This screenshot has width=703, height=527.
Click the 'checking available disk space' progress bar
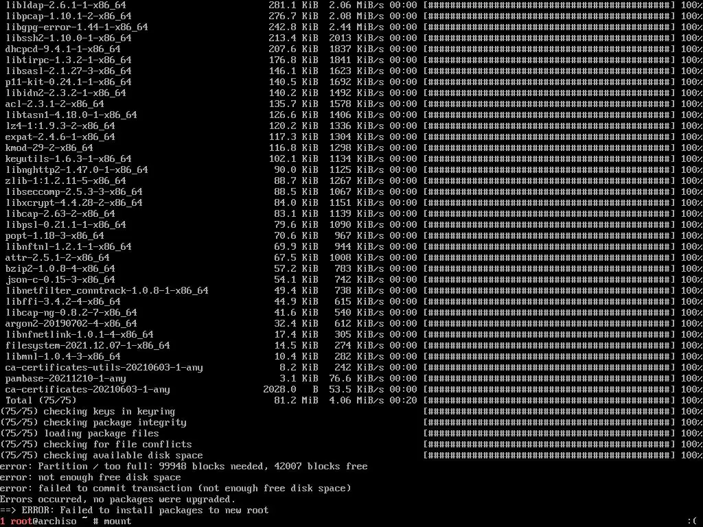pos(549,456)
